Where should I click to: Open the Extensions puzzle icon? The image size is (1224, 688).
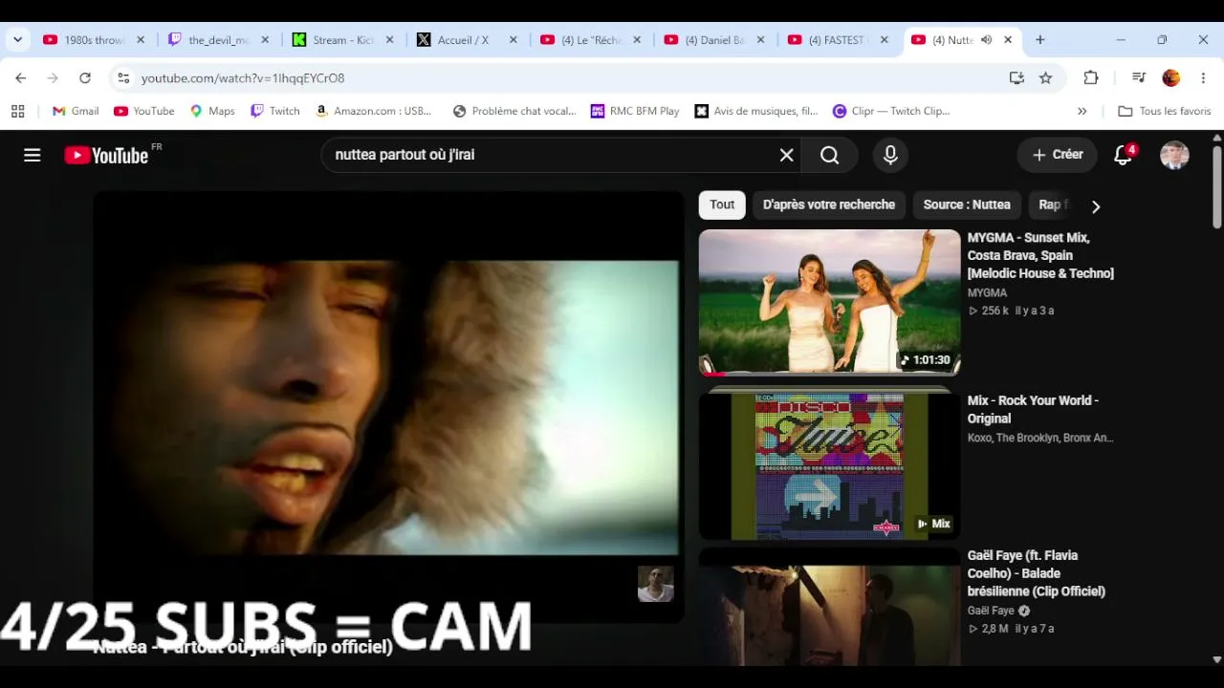pos(1091,78)
